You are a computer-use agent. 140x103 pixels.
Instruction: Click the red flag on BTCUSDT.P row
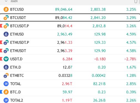pyautogui.click(x=1, y=26)
